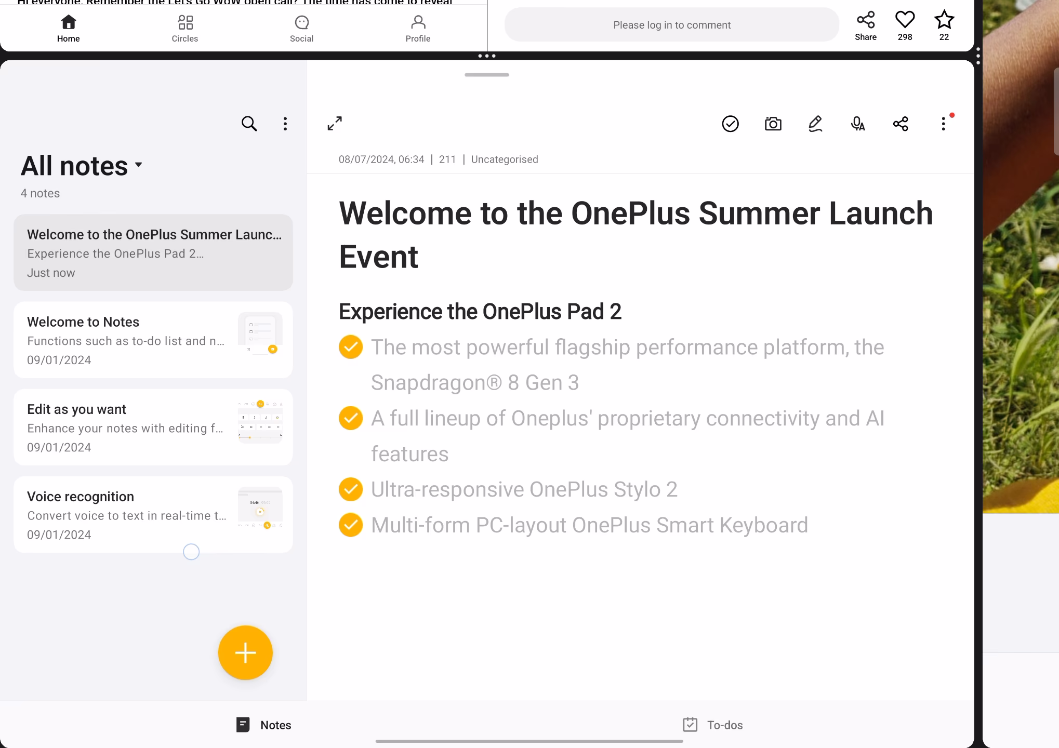
Task: Open the Social tab in community app
Action: pyautogui.click(x=301, y=29)
